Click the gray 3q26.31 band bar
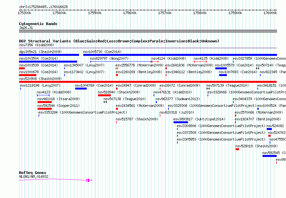This screenshot has width=286, height=198. (x=148, y=31)
